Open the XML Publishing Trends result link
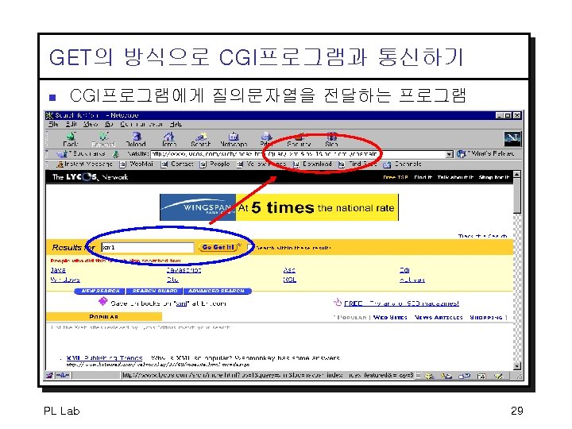Screen dimensions: 572x429 pyautogui.click(x=104, y=357)
